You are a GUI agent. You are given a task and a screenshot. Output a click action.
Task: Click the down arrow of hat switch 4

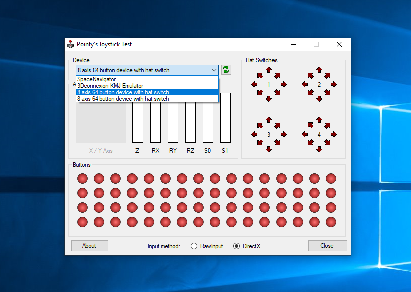pyautogui.click(x=319, y=149)
